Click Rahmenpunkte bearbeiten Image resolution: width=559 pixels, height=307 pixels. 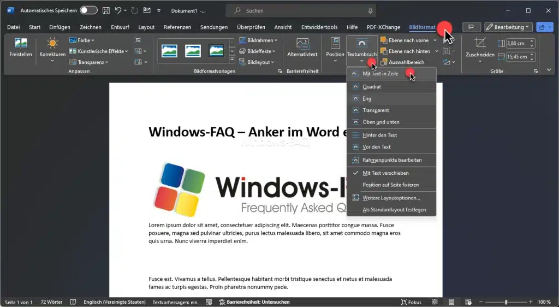point(391,160)
